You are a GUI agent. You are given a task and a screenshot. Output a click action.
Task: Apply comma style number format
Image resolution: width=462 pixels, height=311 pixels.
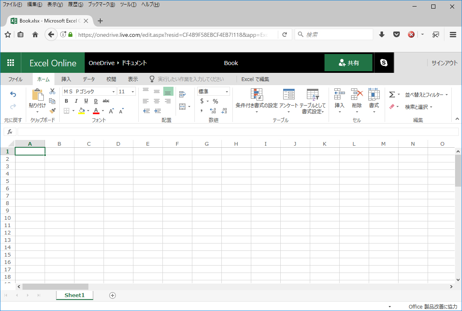(x=202, y=111)
